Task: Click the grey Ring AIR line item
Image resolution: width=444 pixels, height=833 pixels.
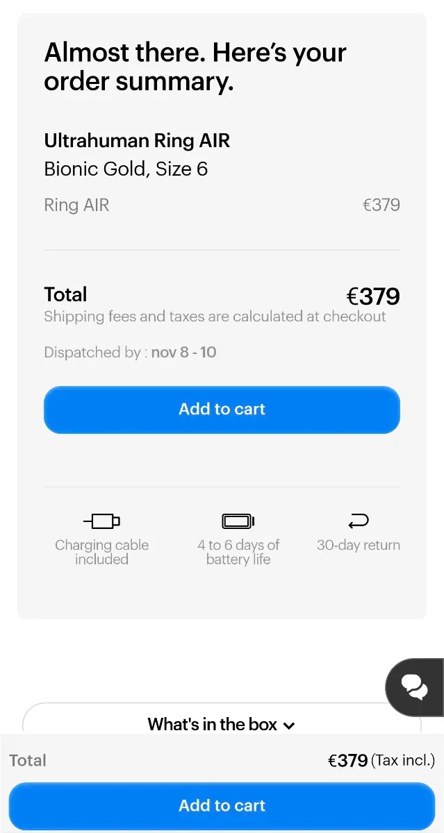Action: coord(76,205)
